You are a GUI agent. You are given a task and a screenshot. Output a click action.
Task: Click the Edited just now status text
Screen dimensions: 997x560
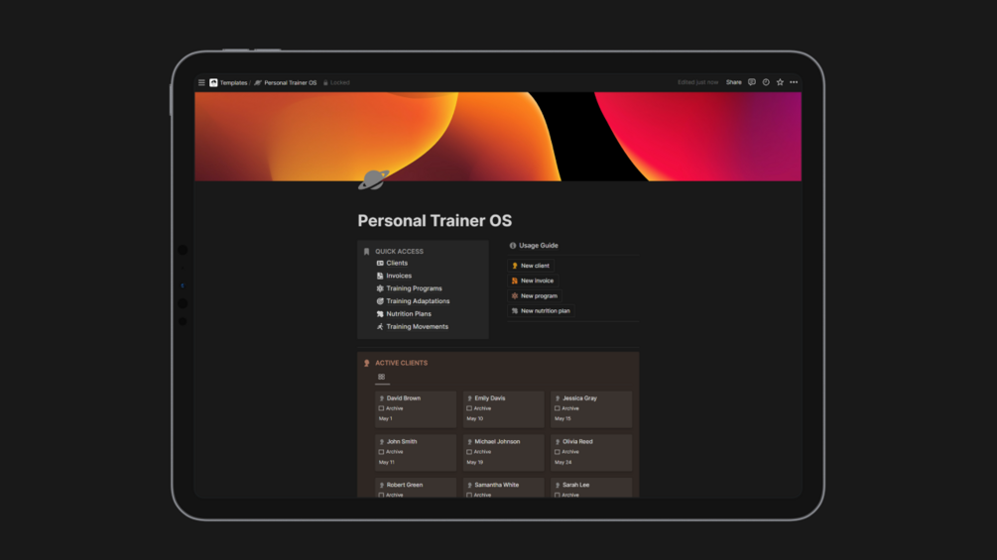point(697,82)
